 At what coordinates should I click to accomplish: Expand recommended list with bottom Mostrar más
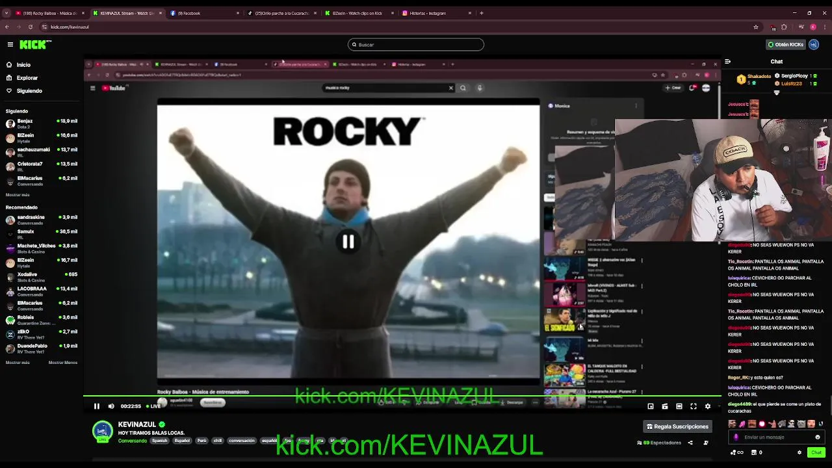tap(18, 363)
